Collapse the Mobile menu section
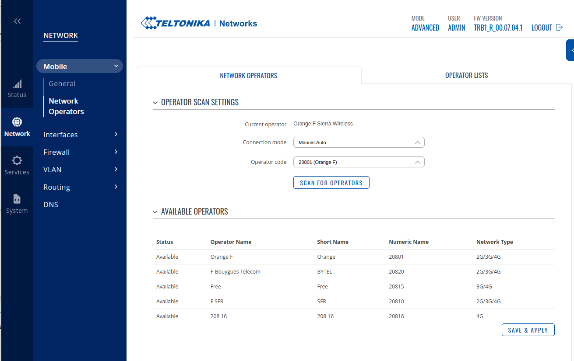Screen dimensions: 574x361 [x=80, y=66]
